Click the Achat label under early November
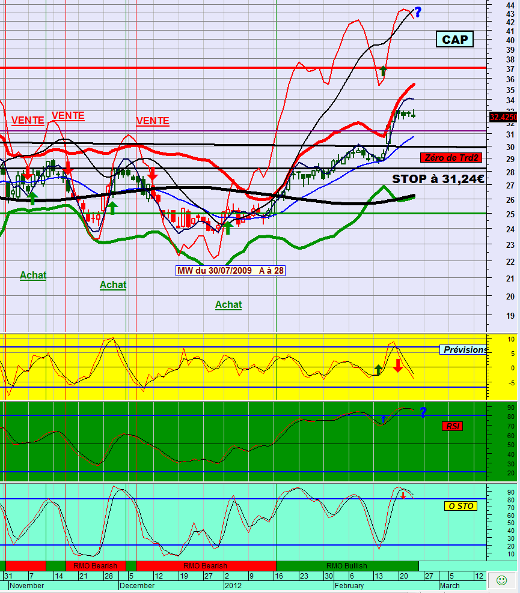 point(33,275)
